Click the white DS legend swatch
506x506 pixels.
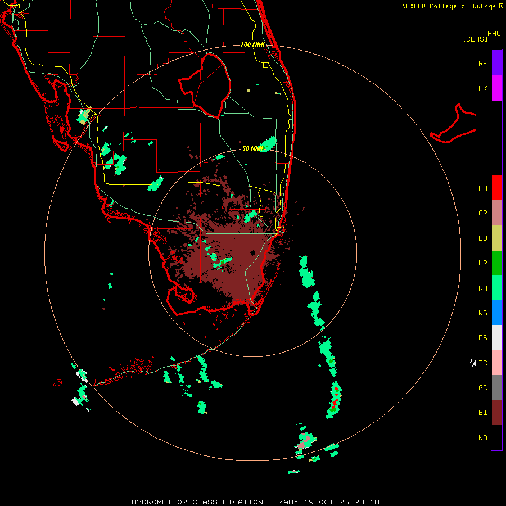[496, 337]
